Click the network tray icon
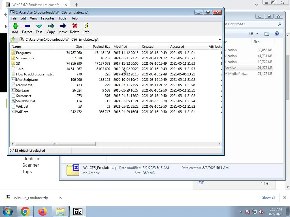 pos(255,212)
